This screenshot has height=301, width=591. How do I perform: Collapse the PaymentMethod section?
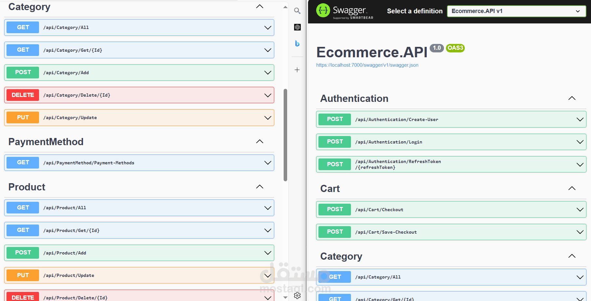pos(260,142)
